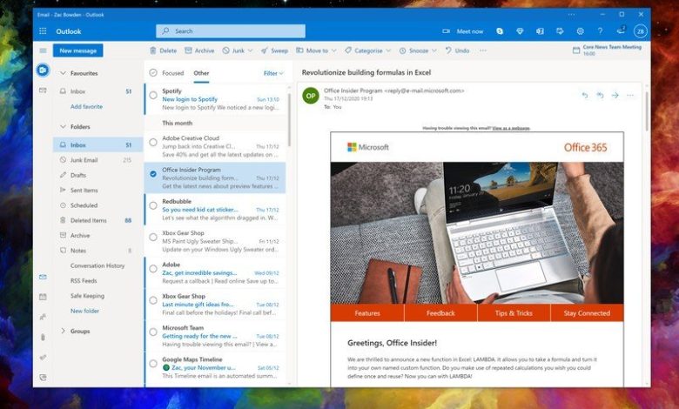
Task: Open toolbar more options ellipsis
Action: [483, 50]
